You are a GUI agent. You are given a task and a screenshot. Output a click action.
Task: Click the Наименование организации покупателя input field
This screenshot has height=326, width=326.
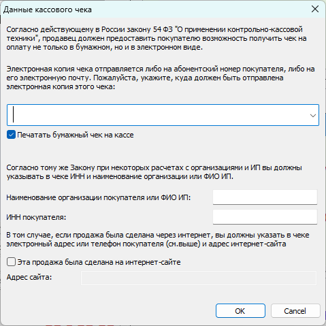pyautogui.click(x=265, y=197)
